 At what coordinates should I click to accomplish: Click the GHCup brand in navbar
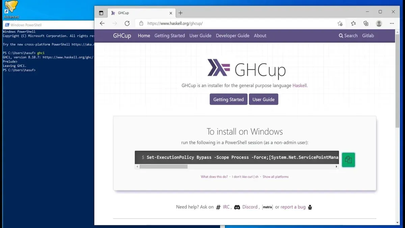(x=122, y=35)
